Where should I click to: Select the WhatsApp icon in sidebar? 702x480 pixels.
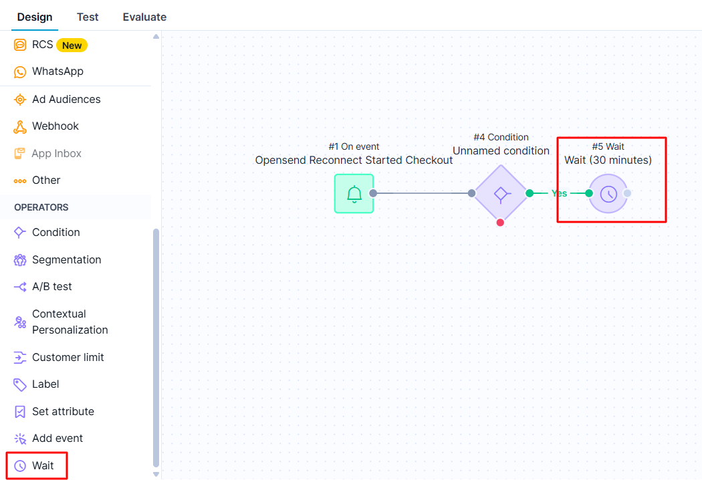pos(20,72)
